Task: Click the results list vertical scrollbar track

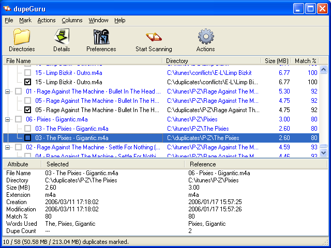Action: pos(324,109)
